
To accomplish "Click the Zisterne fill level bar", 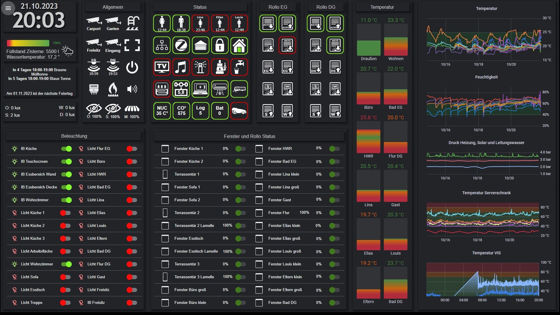I will 28,43.
